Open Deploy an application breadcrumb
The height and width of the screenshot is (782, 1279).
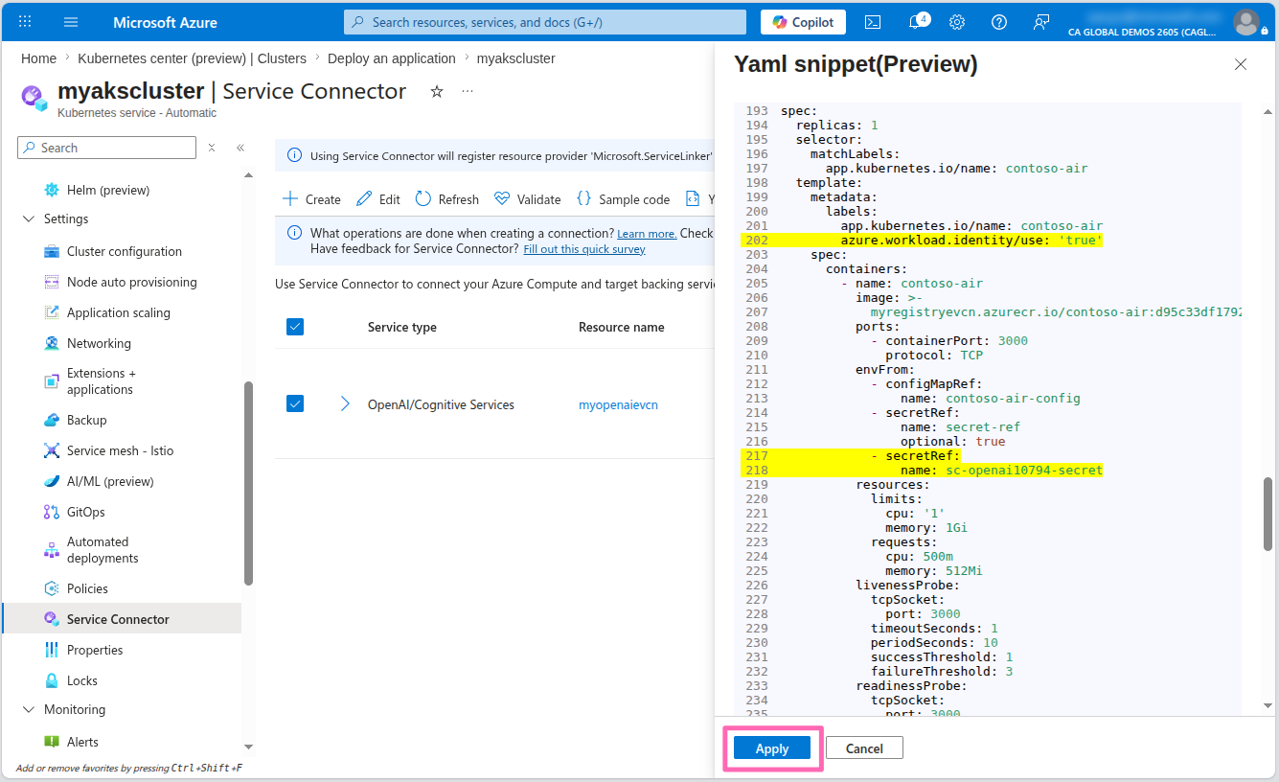point(392,58)
